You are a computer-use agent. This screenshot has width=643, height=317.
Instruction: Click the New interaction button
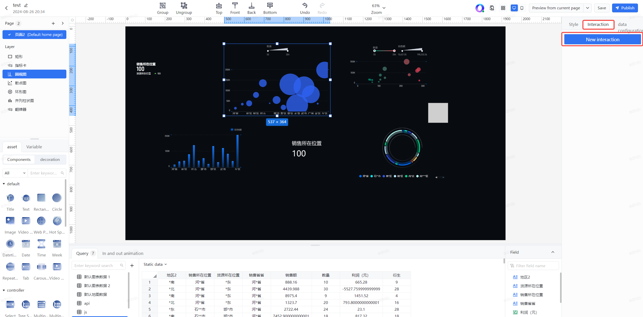(602, 39)
